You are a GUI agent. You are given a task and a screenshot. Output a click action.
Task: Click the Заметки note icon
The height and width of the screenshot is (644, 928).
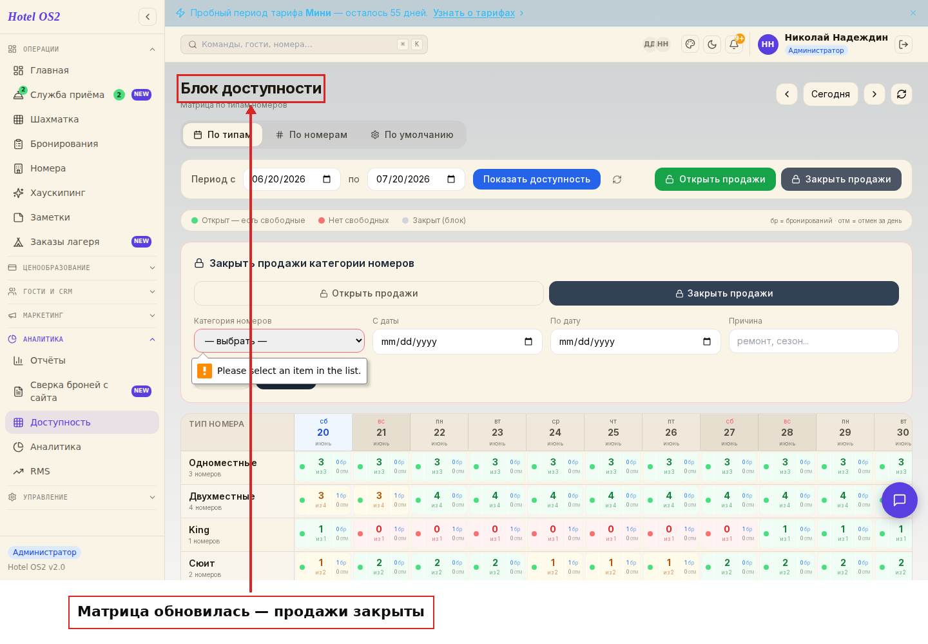click(x=18, y=217)
